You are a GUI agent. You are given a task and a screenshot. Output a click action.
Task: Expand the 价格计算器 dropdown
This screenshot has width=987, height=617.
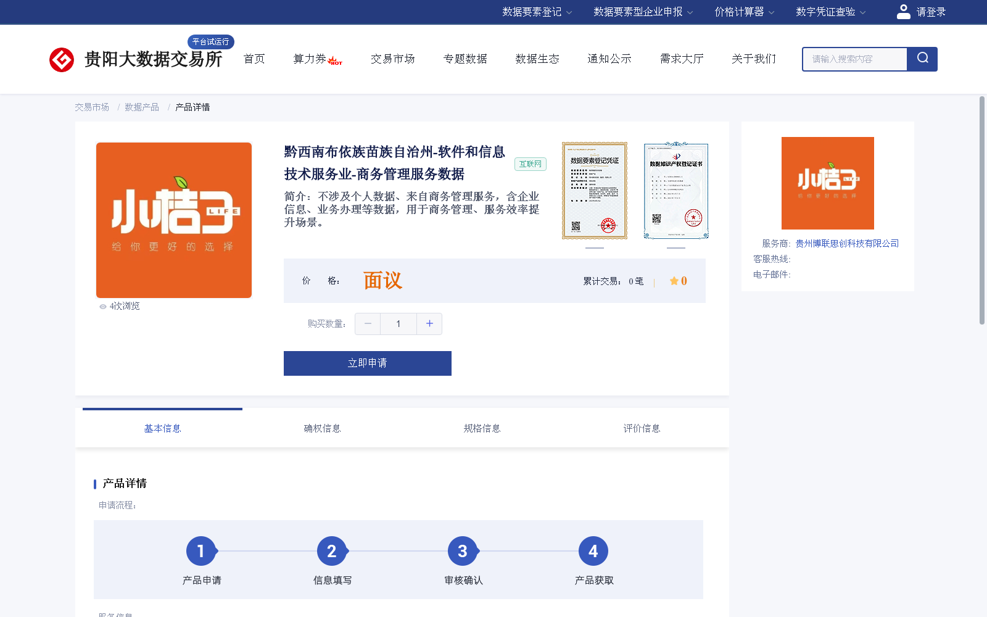744,12
